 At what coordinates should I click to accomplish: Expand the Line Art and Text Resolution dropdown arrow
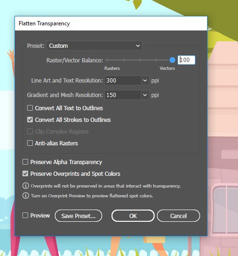click(145, 81)
